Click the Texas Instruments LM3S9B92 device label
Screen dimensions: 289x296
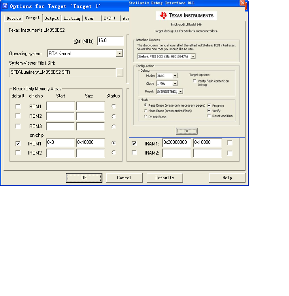pyautogui.click(x=36, y=30)
